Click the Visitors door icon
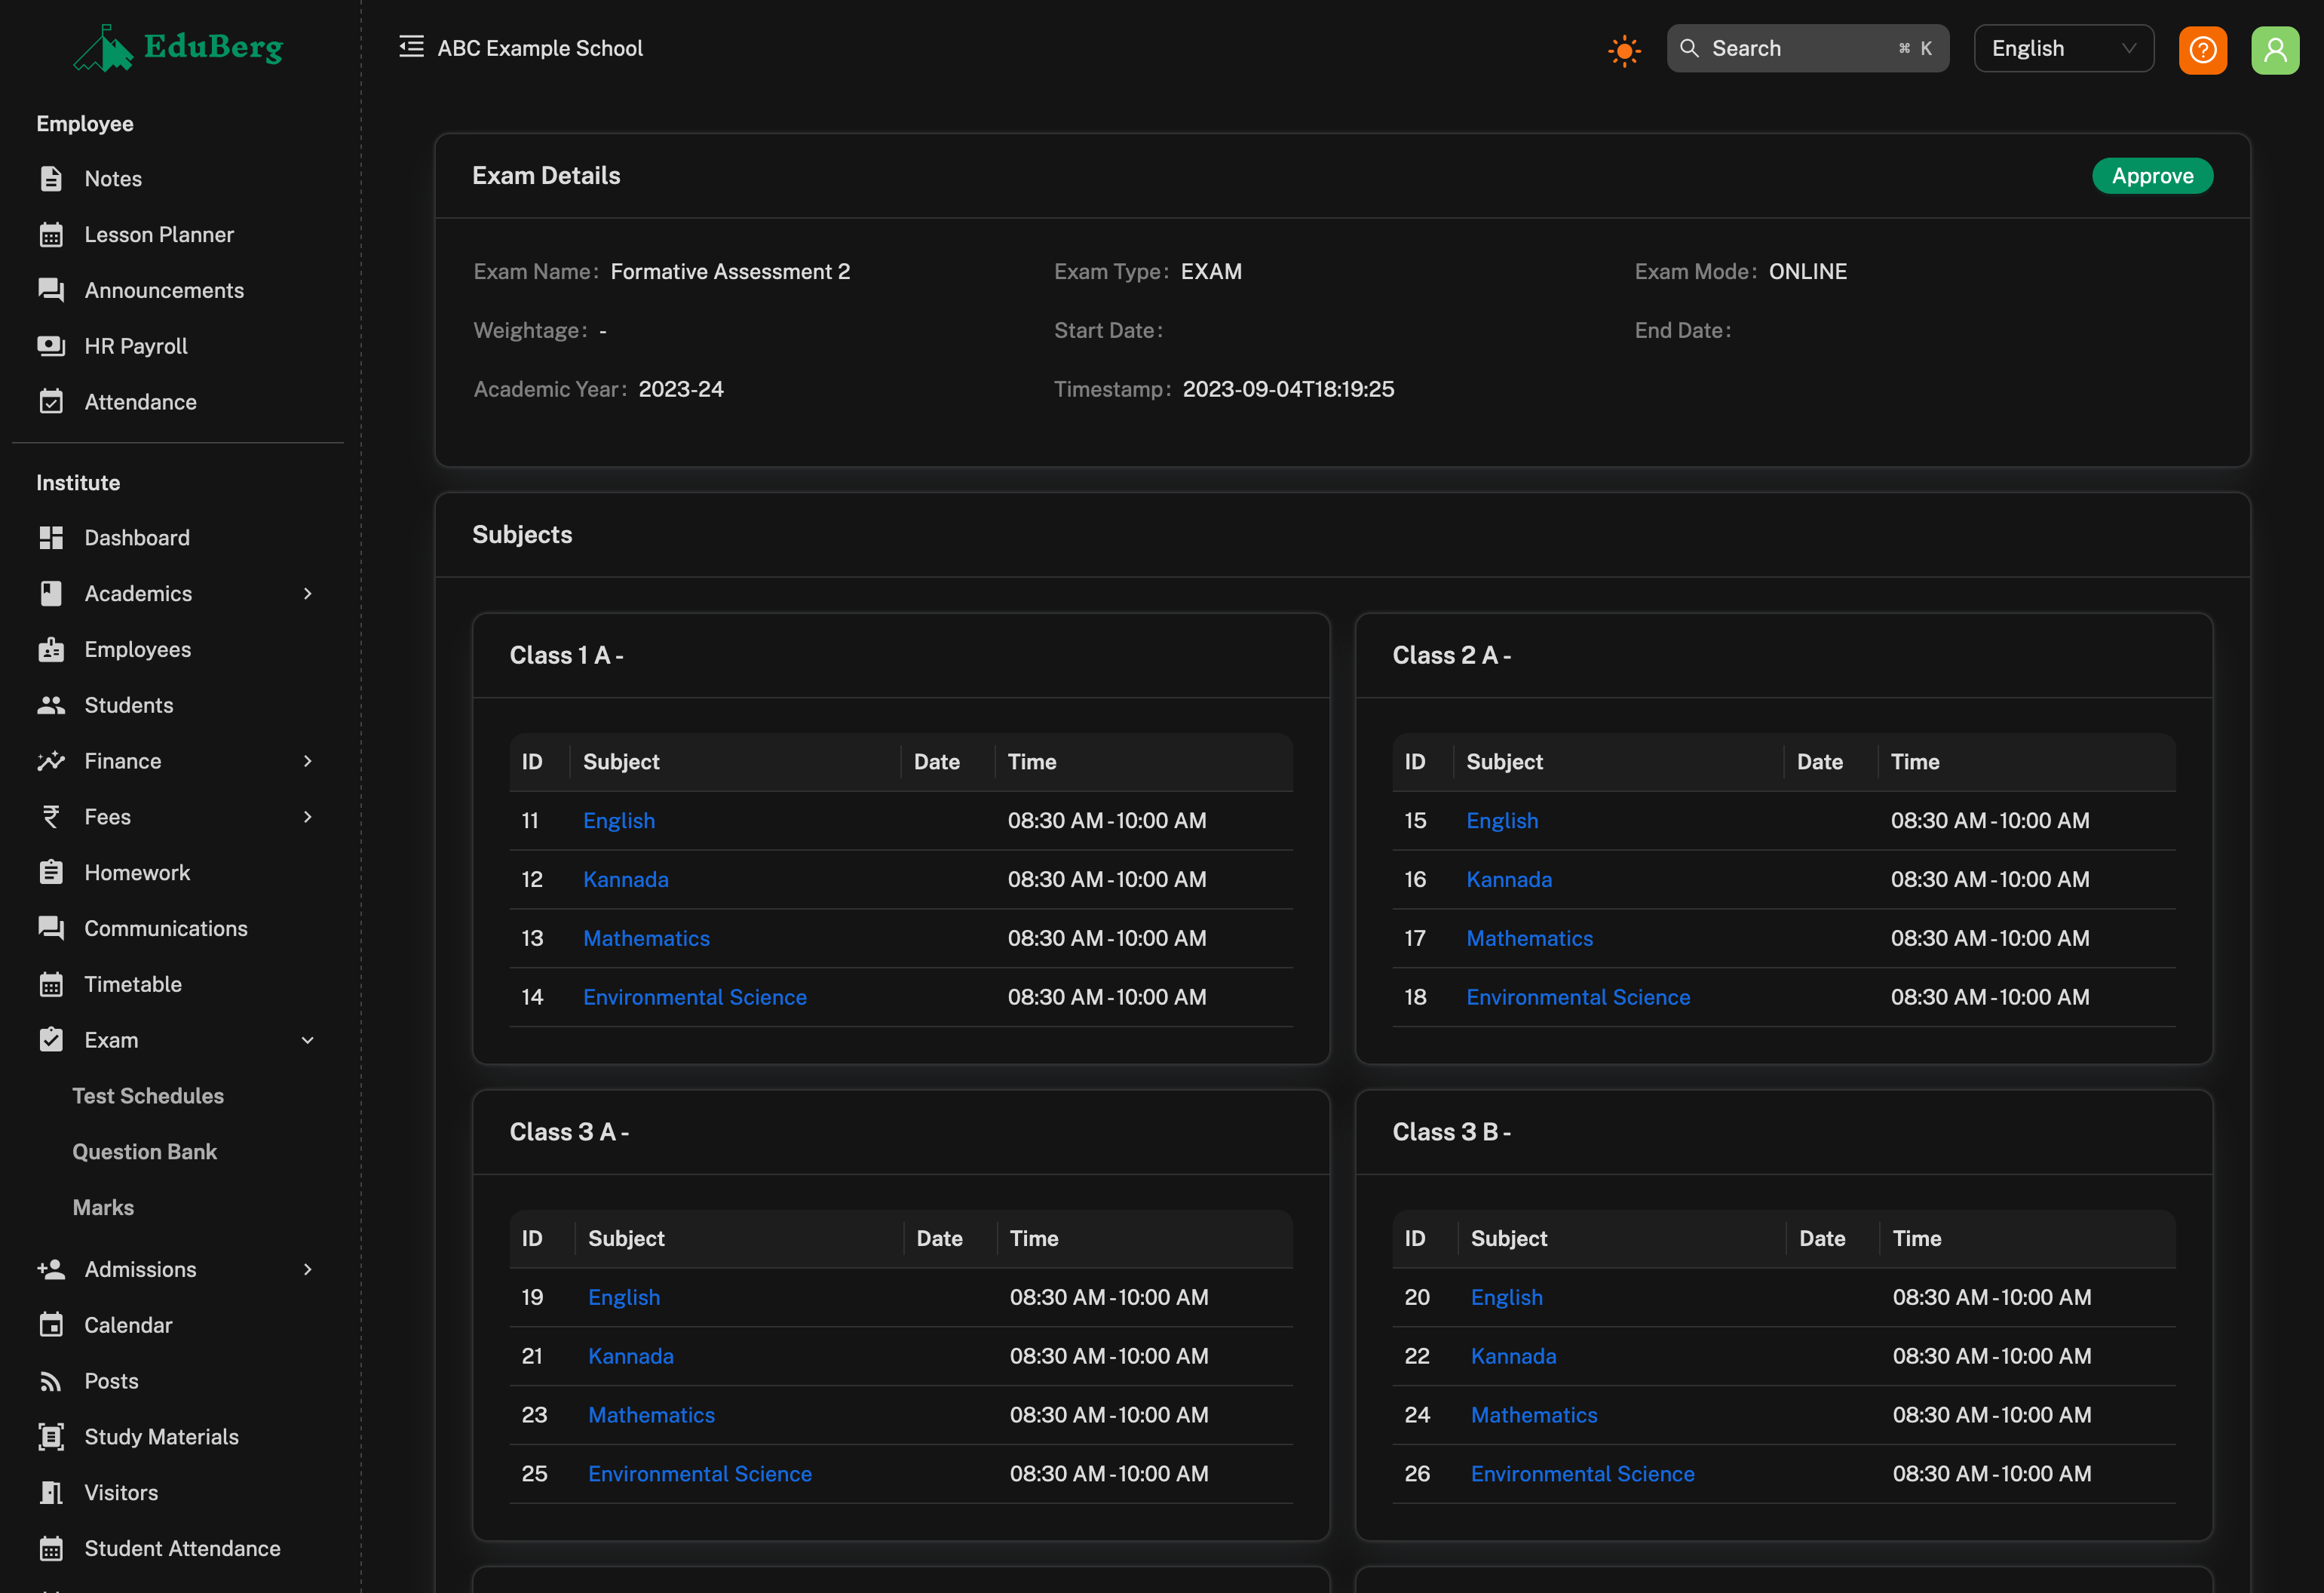Screen dimensions: 2324x1593 coord(51,1493)
